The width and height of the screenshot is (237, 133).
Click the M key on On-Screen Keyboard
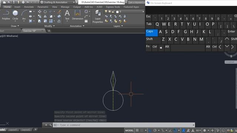pyautogui.click(x=201, y=40)
